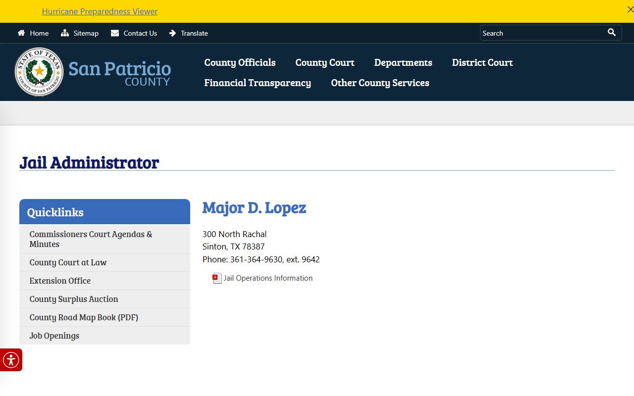Dismiss the yellow hurricane banner

point(630,9)
